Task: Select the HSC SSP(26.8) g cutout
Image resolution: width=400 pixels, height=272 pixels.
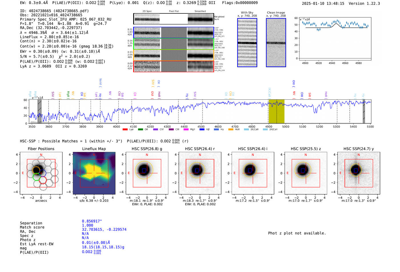Action: [147, 173]
